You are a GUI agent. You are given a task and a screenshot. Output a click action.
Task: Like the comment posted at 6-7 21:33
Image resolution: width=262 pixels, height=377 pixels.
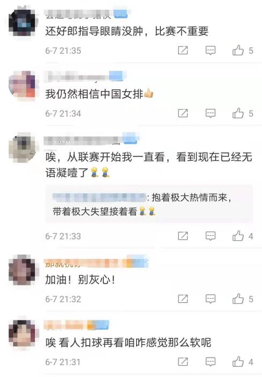click(238, 236)
